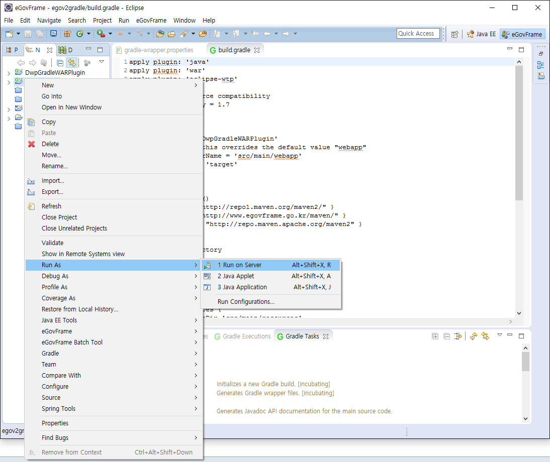Click the Quick Access search field

pos(418,34)
